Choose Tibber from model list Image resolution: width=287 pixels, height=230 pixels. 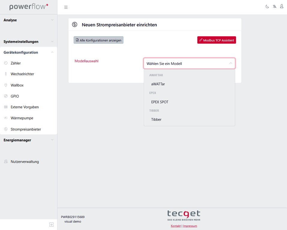tap(189, 119)
